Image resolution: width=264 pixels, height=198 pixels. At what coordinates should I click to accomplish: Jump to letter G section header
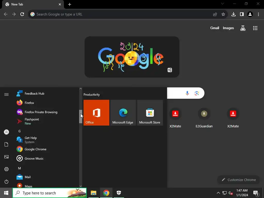coord(20,131)
